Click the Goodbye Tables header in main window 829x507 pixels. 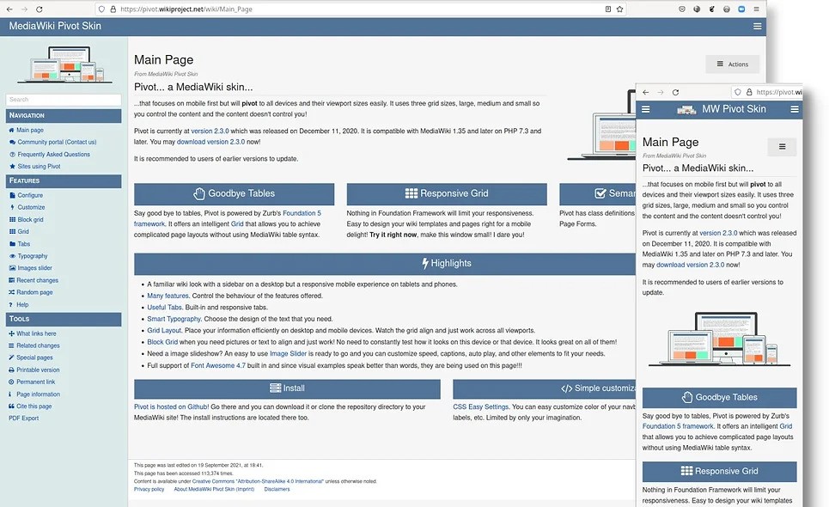click(234, 193)
